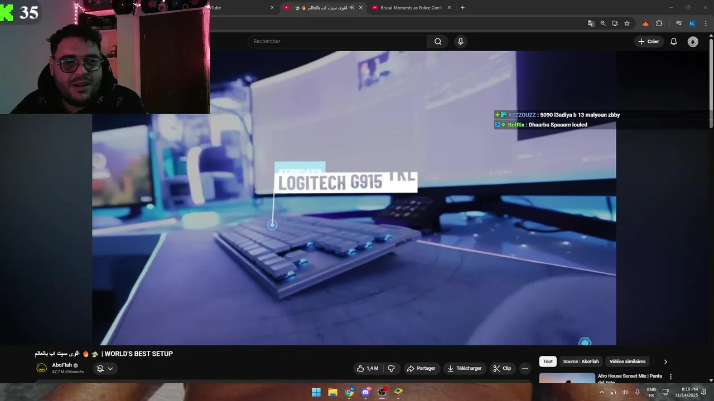Open the subscription notification bell dropdown
Screen dimensions: 714x401
(x=104, y=368)
